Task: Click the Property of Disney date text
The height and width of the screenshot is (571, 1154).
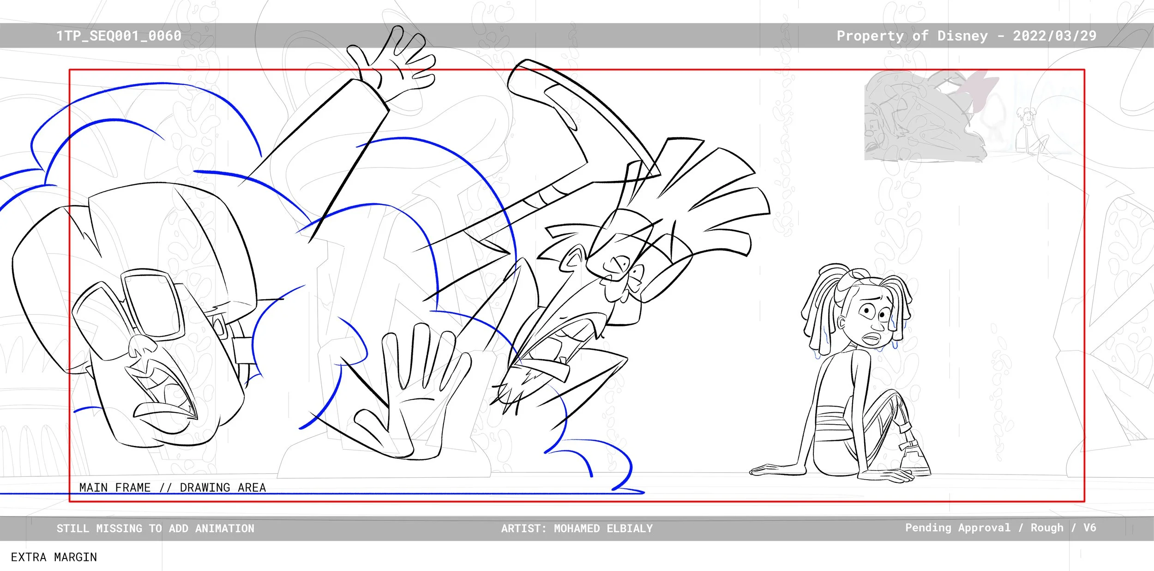Action: [966, 36]
